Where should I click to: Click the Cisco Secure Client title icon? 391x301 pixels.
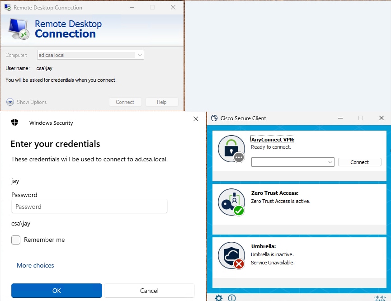click(x=214, y=118)
